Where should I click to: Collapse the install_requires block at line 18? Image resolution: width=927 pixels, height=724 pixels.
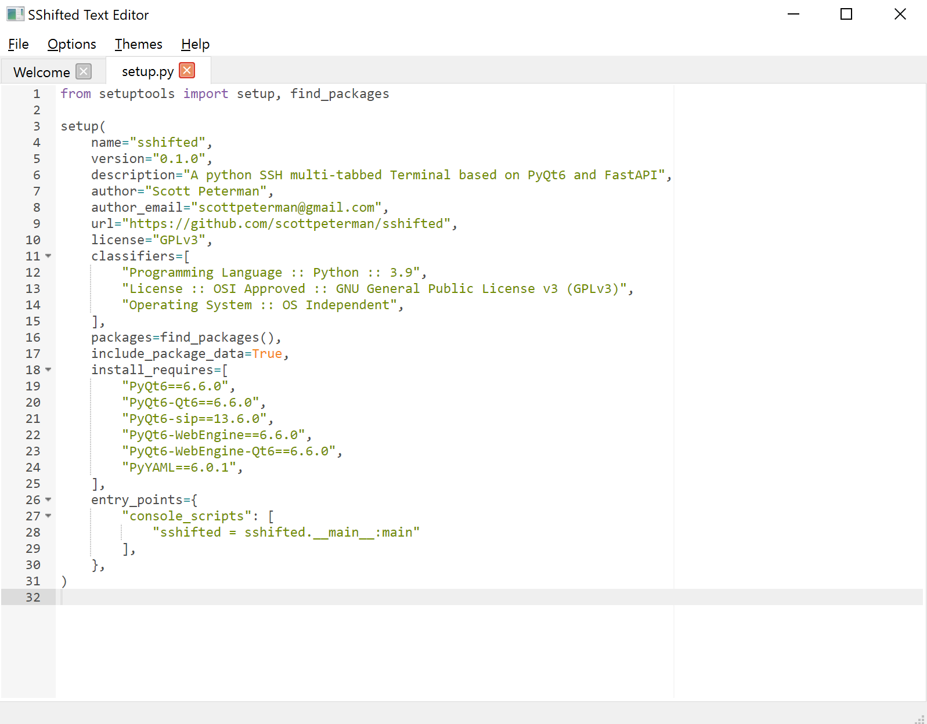coord(48,370)
